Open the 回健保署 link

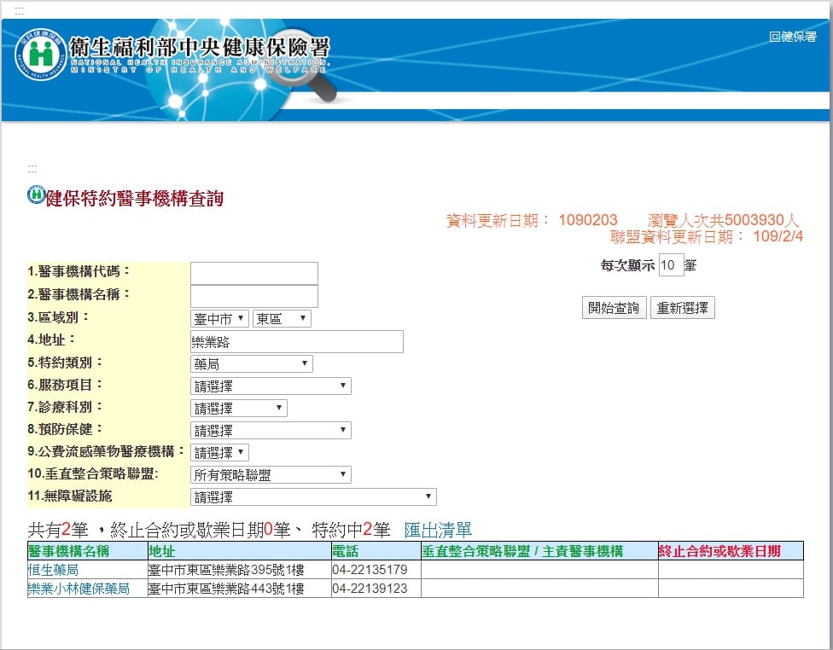(x=792, y=37)
